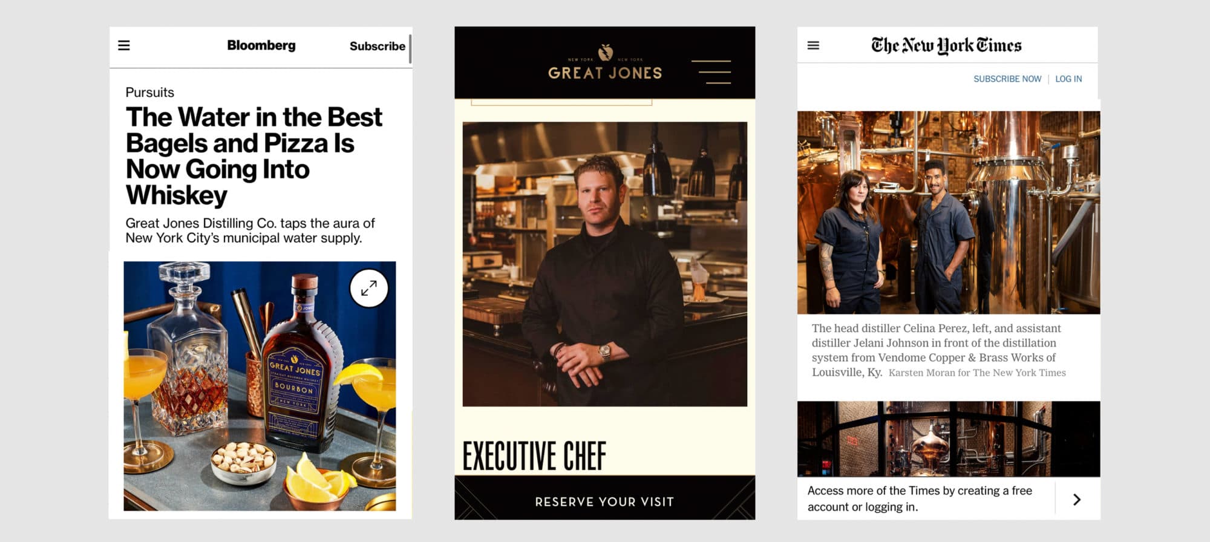Click the Bloomberg logo
The height and width of the screenshot is (542, 1210).
[x=261, y=45]
